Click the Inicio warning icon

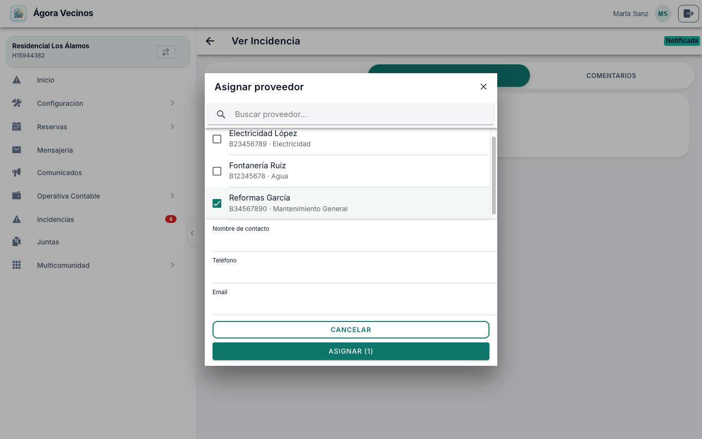(x=17, y=80)
